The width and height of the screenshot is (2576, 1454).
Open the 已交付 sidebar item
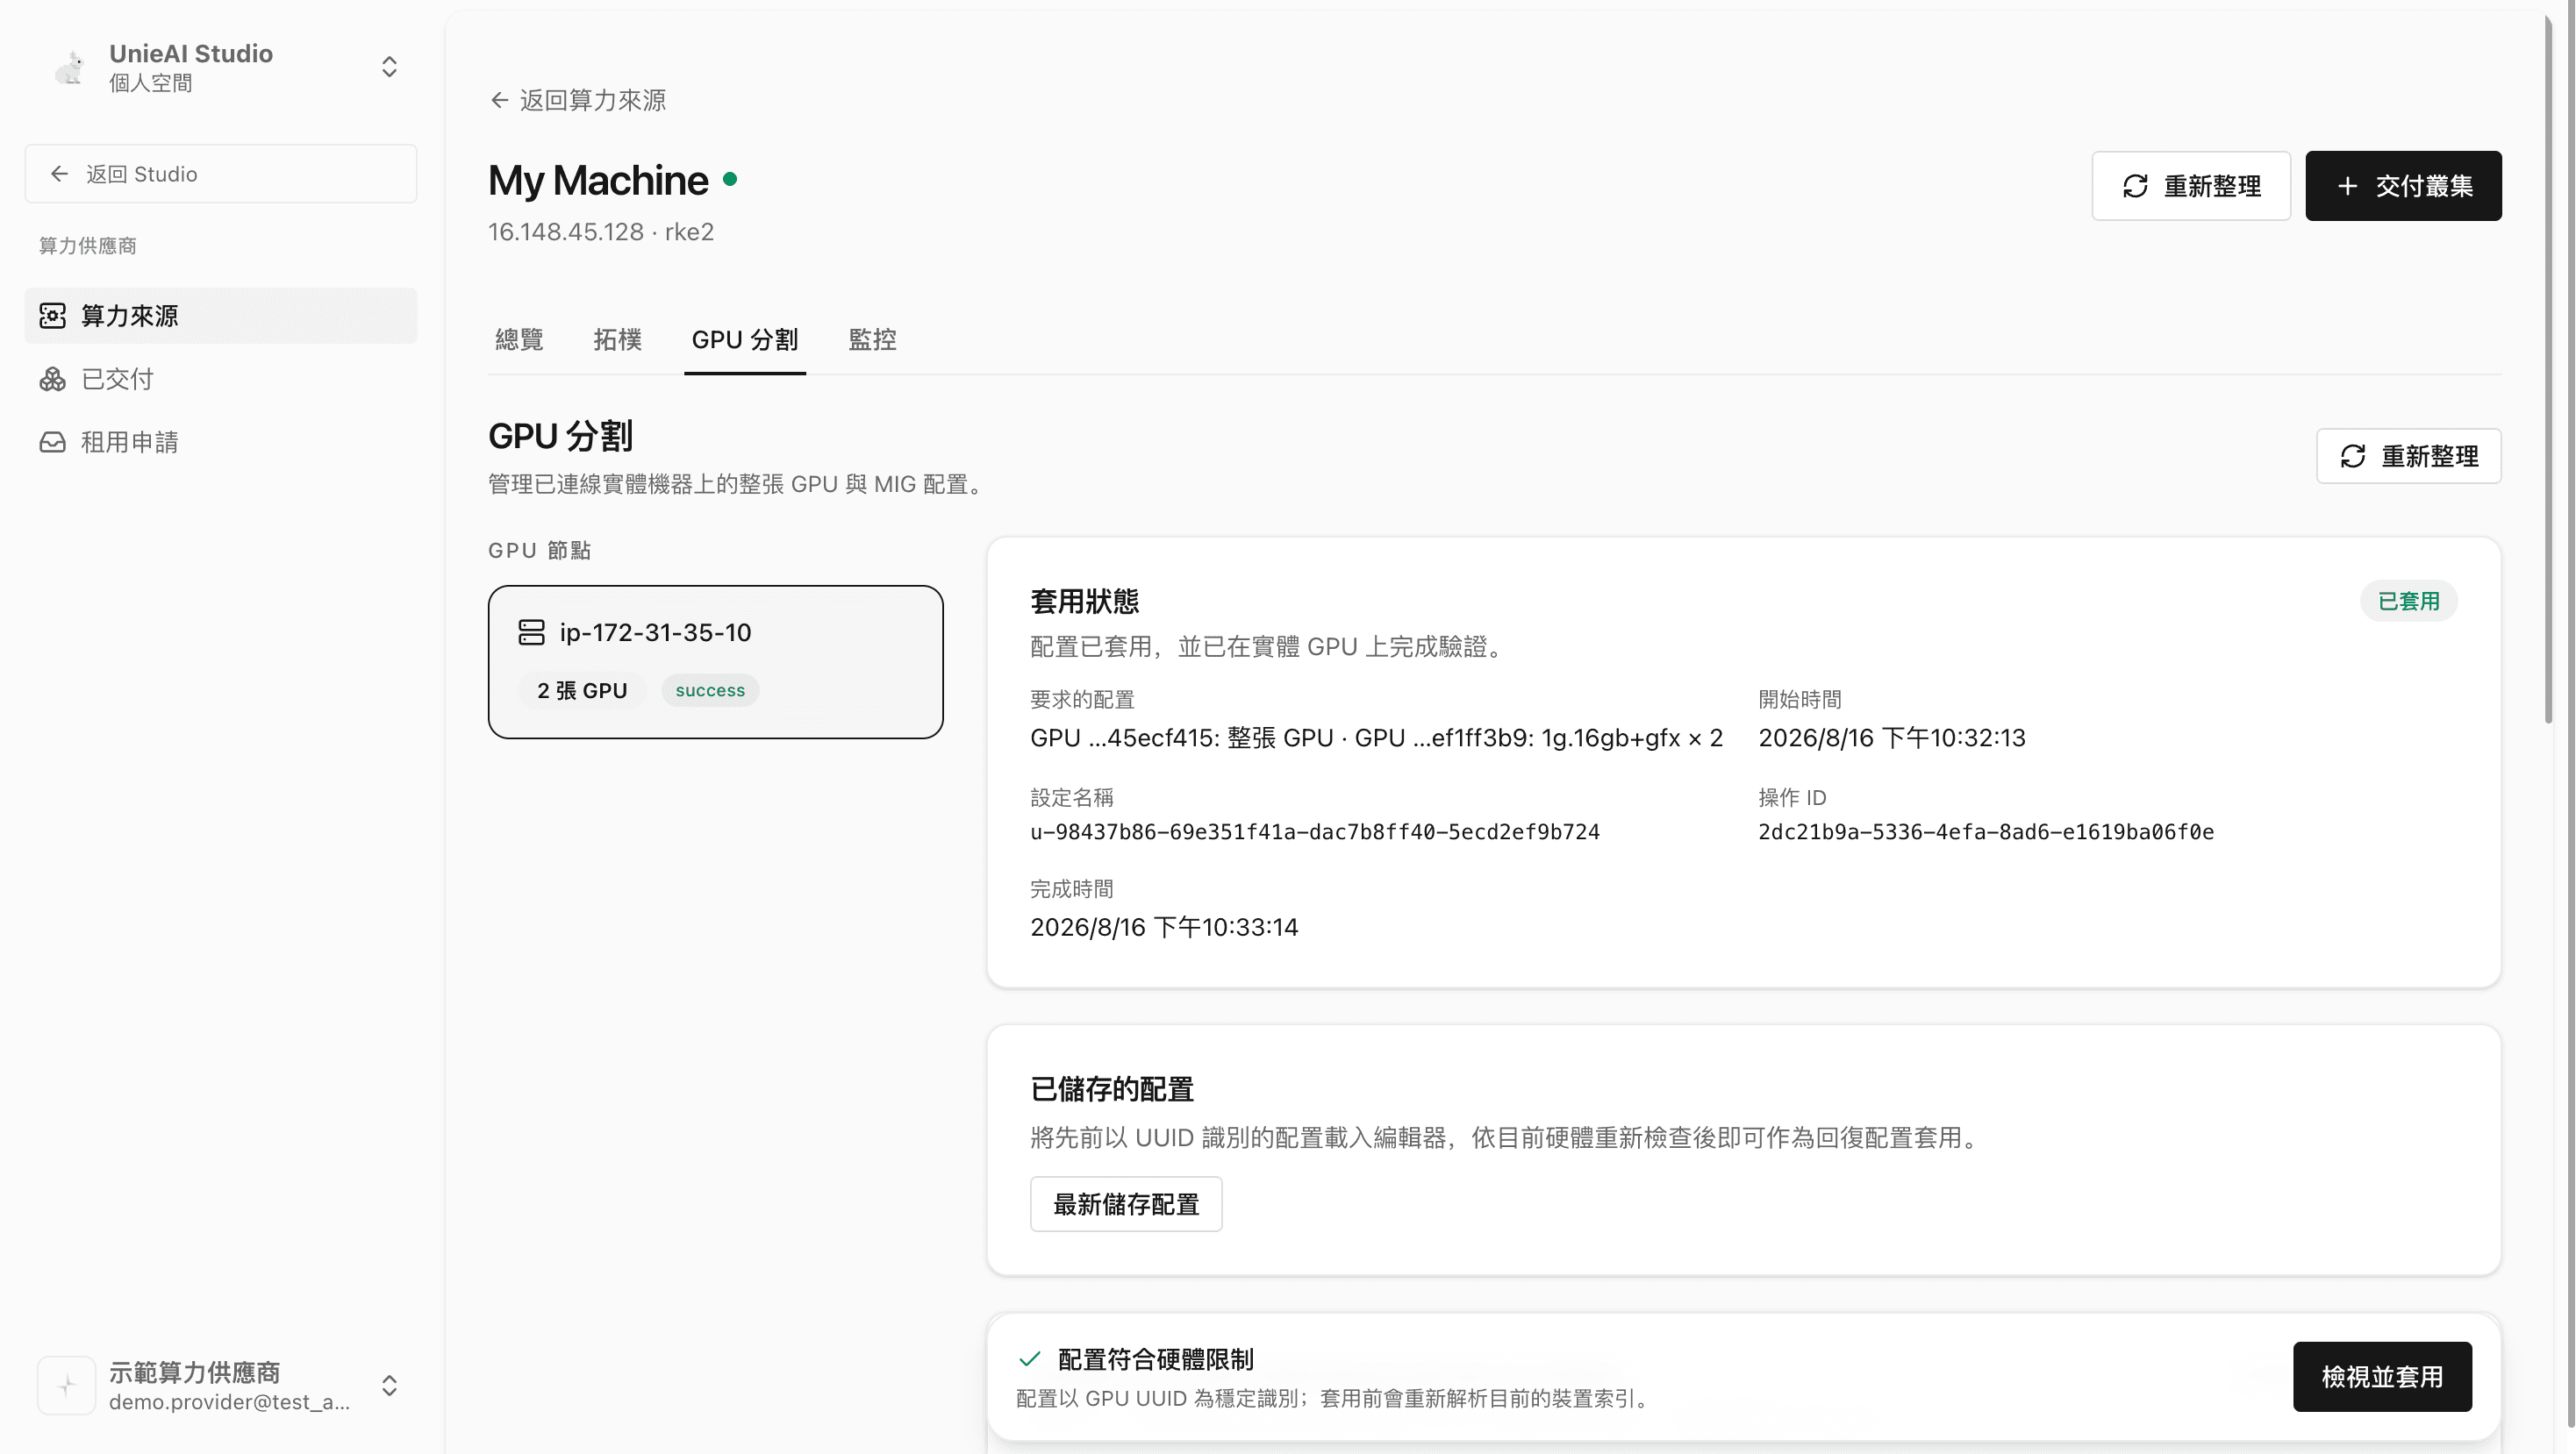click(221, 379)
